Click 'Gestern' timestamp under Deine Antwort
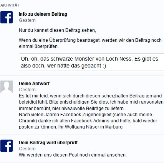Screen dimensions: 164x163 pos(27,90)
